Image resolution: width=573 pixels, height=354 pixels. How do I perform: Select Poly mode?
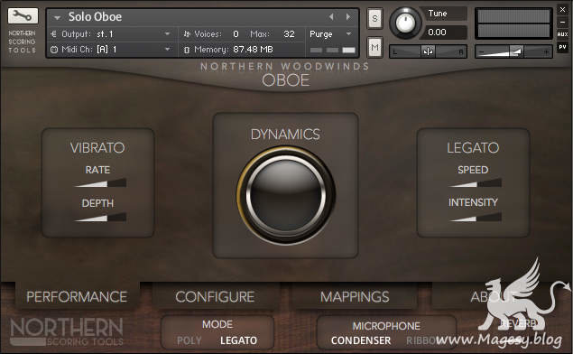click(x=189, y=340)
